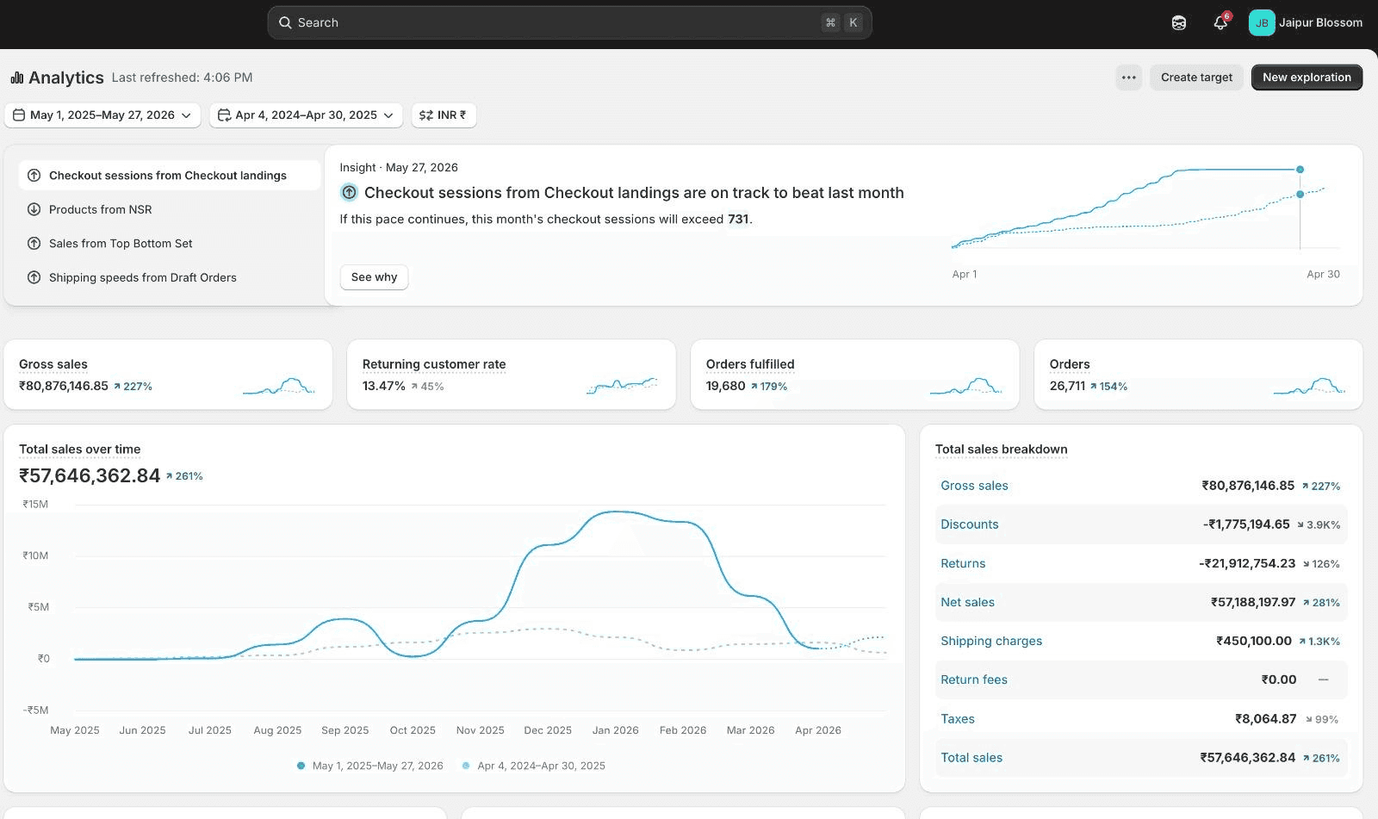
Task: Open the INR currency selector
Action: click(444, 115)
